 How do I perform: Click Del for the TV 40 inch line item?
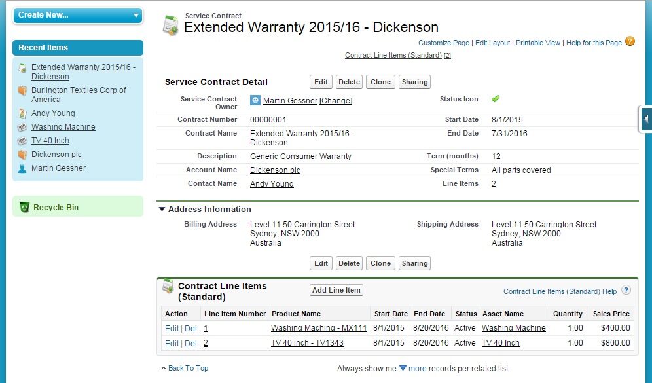(190, 343)
